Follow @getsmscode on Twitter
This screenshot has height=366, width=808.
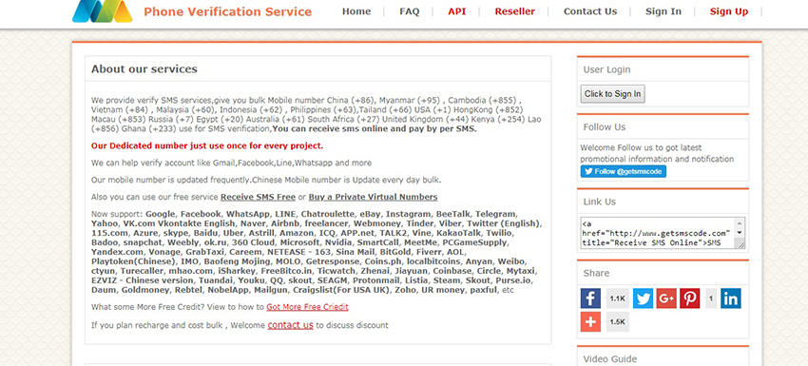click(623, 172)
